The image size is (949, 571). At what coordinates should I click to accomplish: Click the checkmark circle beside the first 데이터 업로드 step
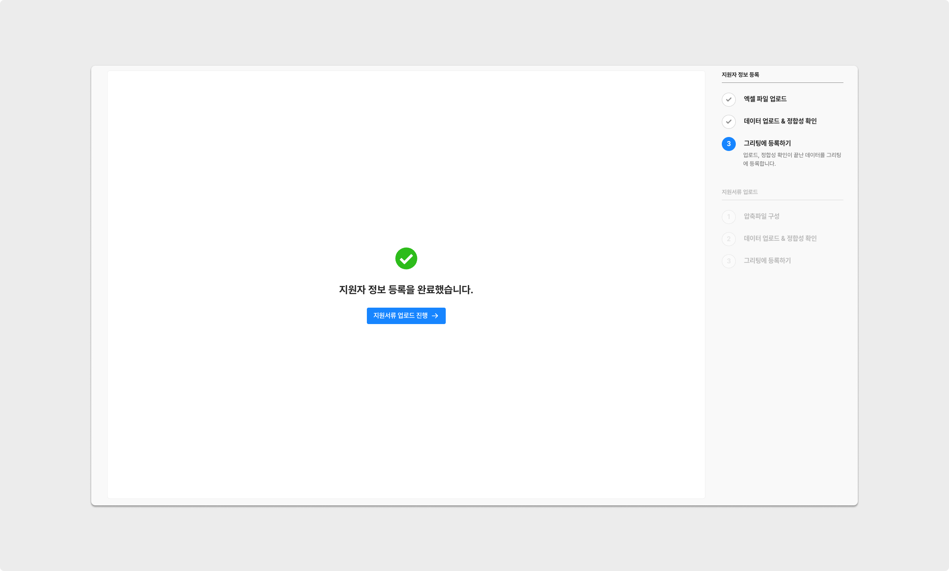coord(728,121)
